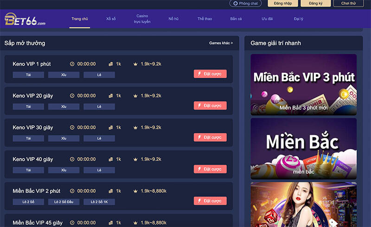Choose Lô 2 Số 1K bet option
The image size is (371, 227).
pyautogui.click(x=99, y=202)
